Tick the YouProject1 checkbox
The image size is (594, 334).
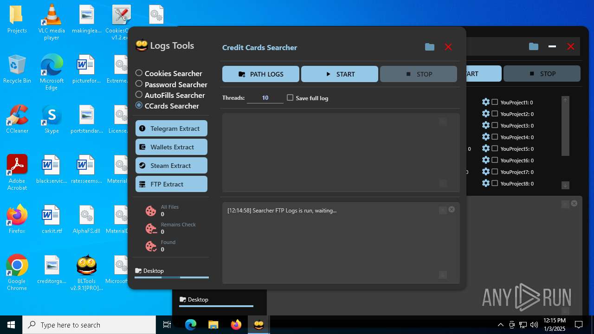pyautogui.click(x=495, y=102)
